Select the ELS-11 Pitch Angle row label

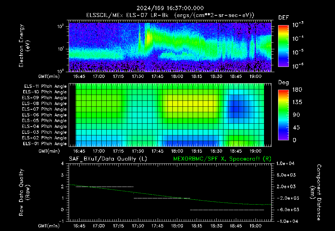tap(45, 86)
